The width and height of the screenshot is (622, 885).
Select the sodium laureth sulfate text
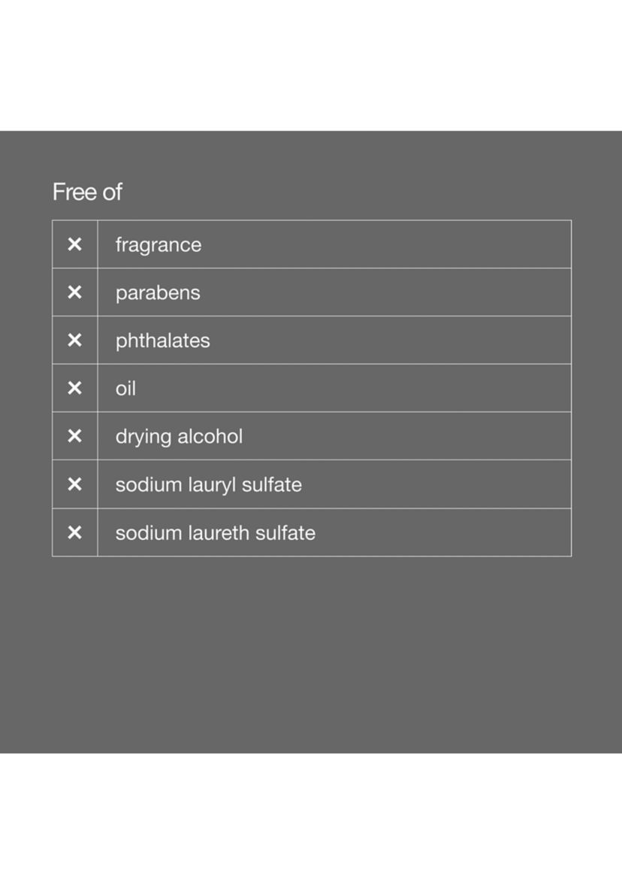pos(216,533)
